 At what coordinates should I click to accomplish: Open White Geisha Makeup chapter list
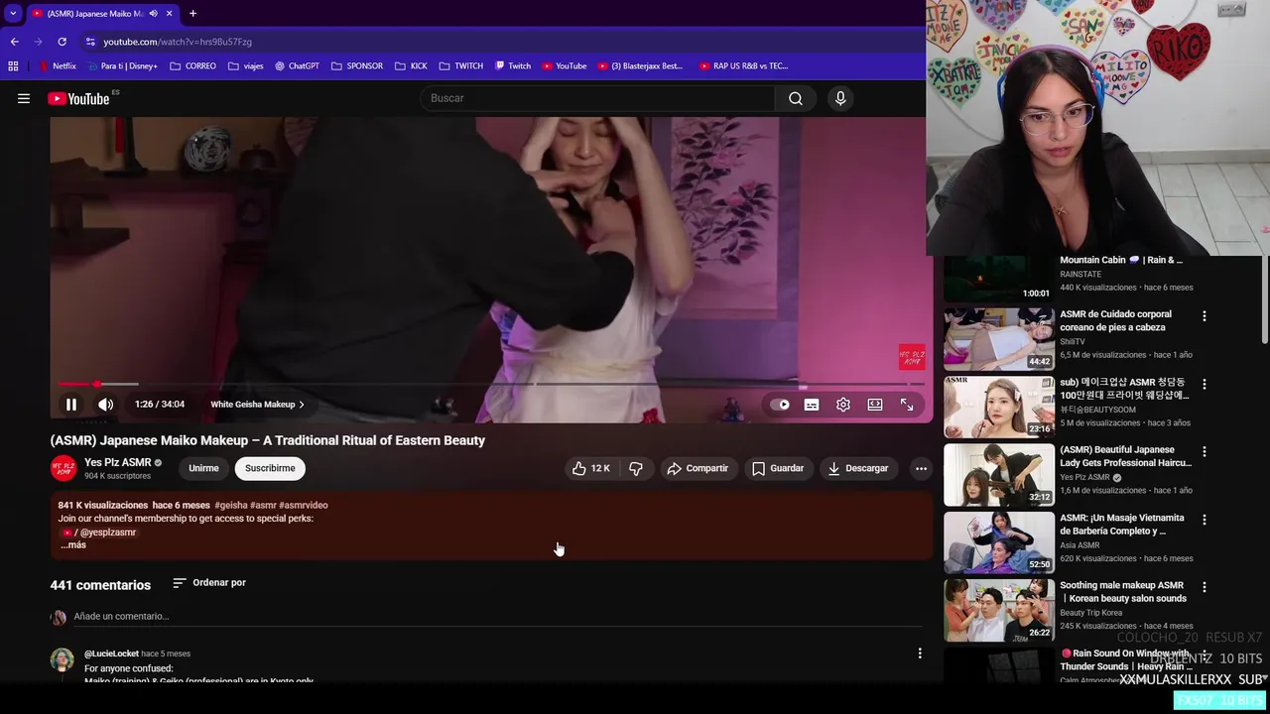(x=257, y=405)
